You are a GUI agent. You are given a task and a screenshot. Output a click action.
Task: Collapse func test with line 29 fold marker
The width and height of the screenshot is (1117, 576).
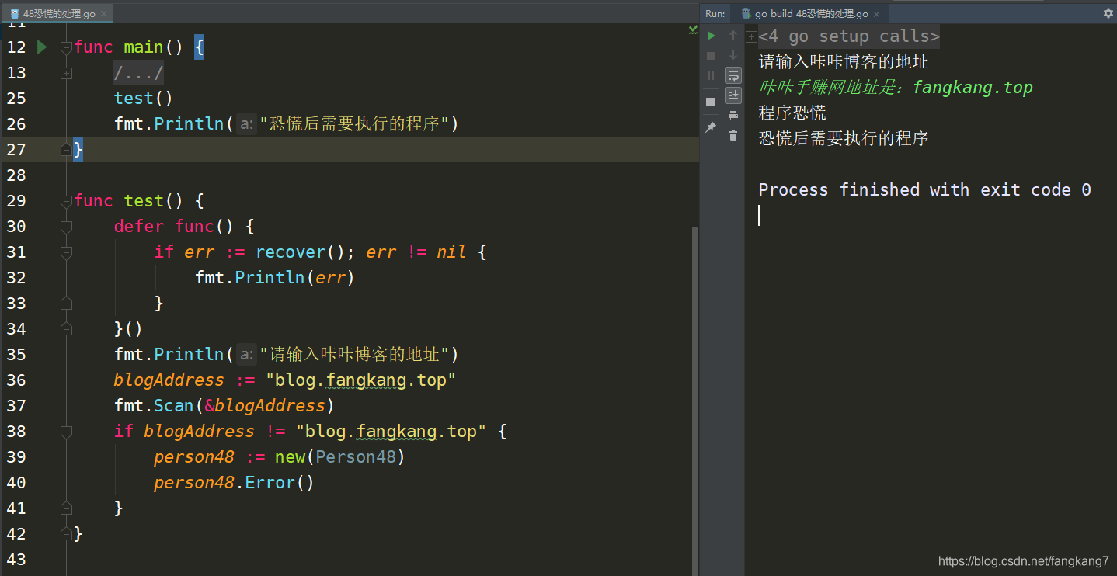click(66, 201)
